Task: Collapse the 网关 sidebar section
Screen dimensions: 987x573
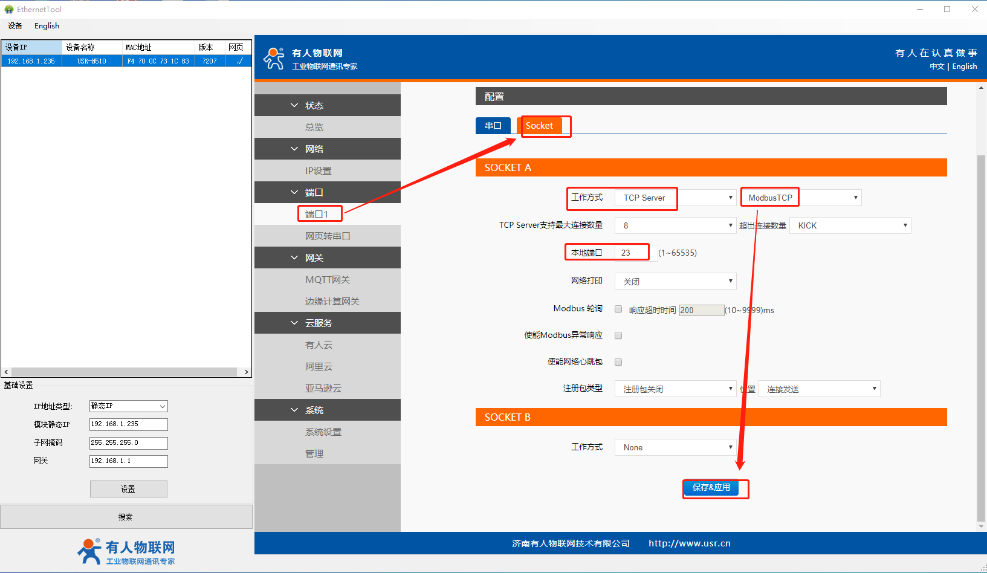Action: (x=294, y=257)
